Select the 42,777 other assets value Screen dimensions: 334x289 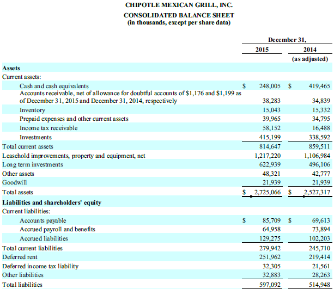(x=321, y=174)
